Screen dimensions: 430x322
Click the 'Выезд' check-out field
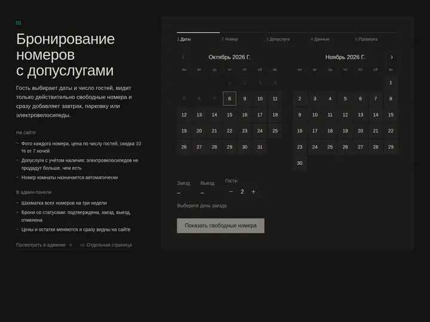[x=208, y=188]
